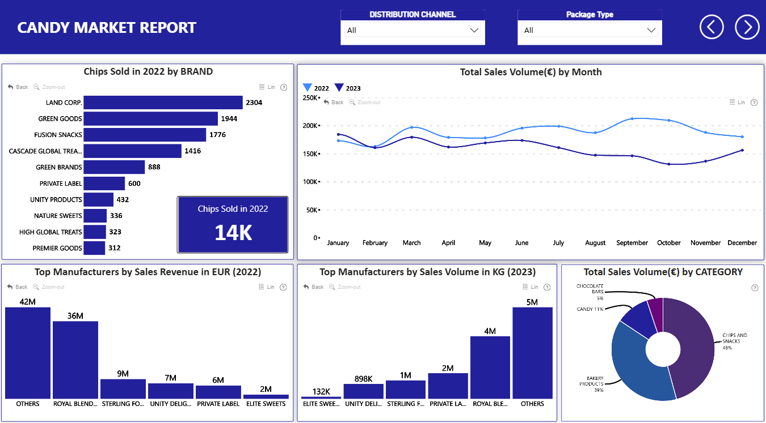Viewport: 766px width, 423px height.
Task: Click the 2022 March data point on line chart
Action: [411, 127]
